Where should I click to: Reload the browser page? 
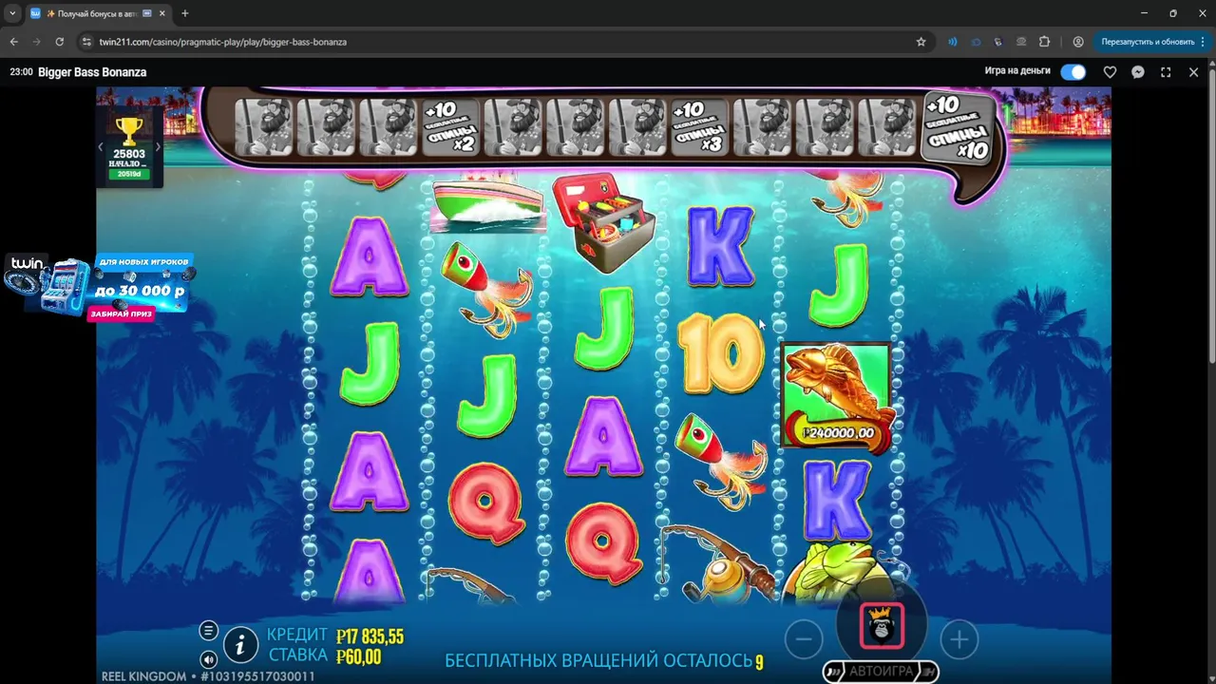point(59,42)
